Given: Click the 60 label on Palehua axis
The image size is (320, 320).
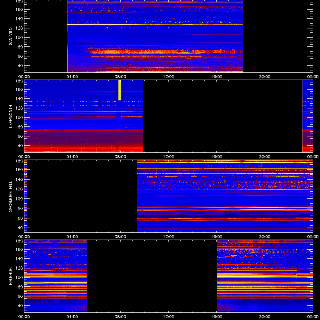Looking at the screenshot, I should [20, 296].
